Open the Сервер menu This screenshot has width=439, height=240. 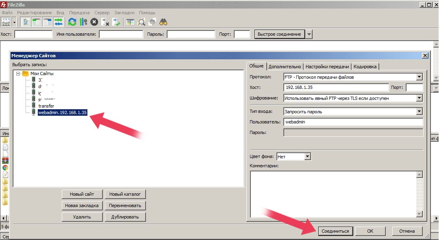102,13
